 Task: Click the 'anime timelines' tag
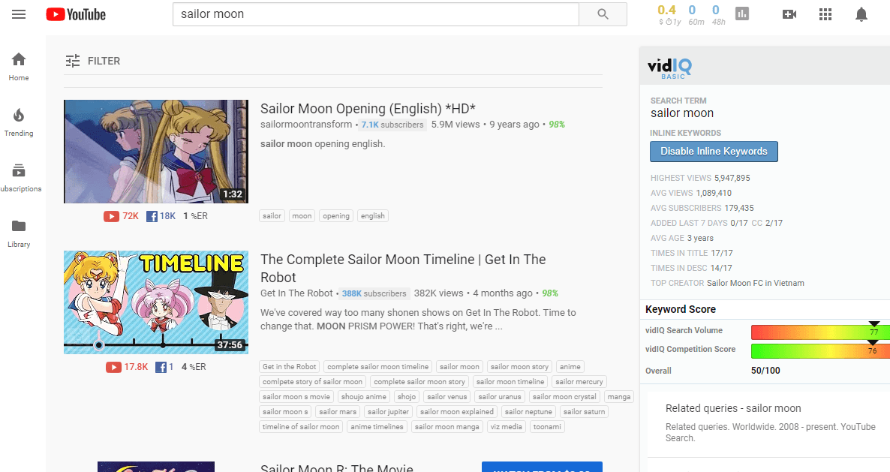[377, 427]
